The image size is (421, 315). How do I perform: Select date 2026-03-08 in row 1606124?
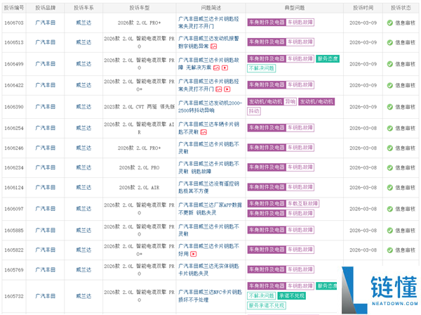tap(363, 188)
